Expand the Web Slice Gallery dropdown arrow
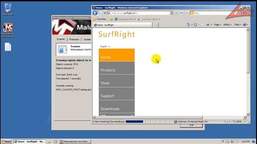This screenshot has height=144, width=257. 160,19
